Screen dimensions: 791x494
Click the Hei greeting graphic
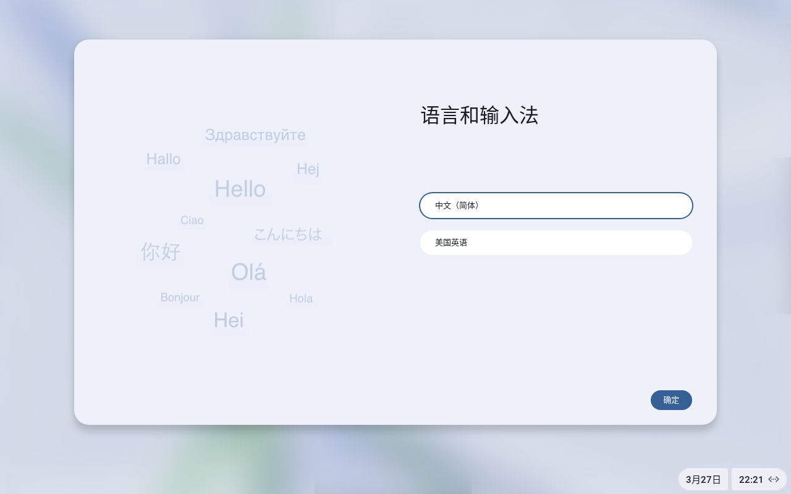(x=229, y=320)
